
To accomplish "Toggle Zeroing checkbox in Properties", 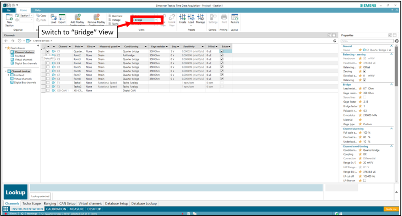I will click(x=365, y=71).
